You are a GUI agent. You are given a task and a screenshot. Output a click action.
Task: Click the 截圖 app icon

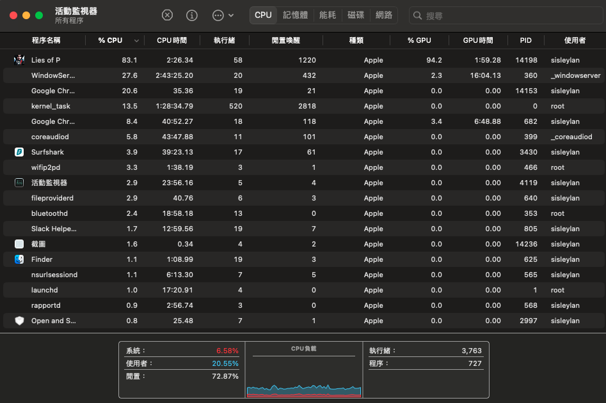point(19,244)
